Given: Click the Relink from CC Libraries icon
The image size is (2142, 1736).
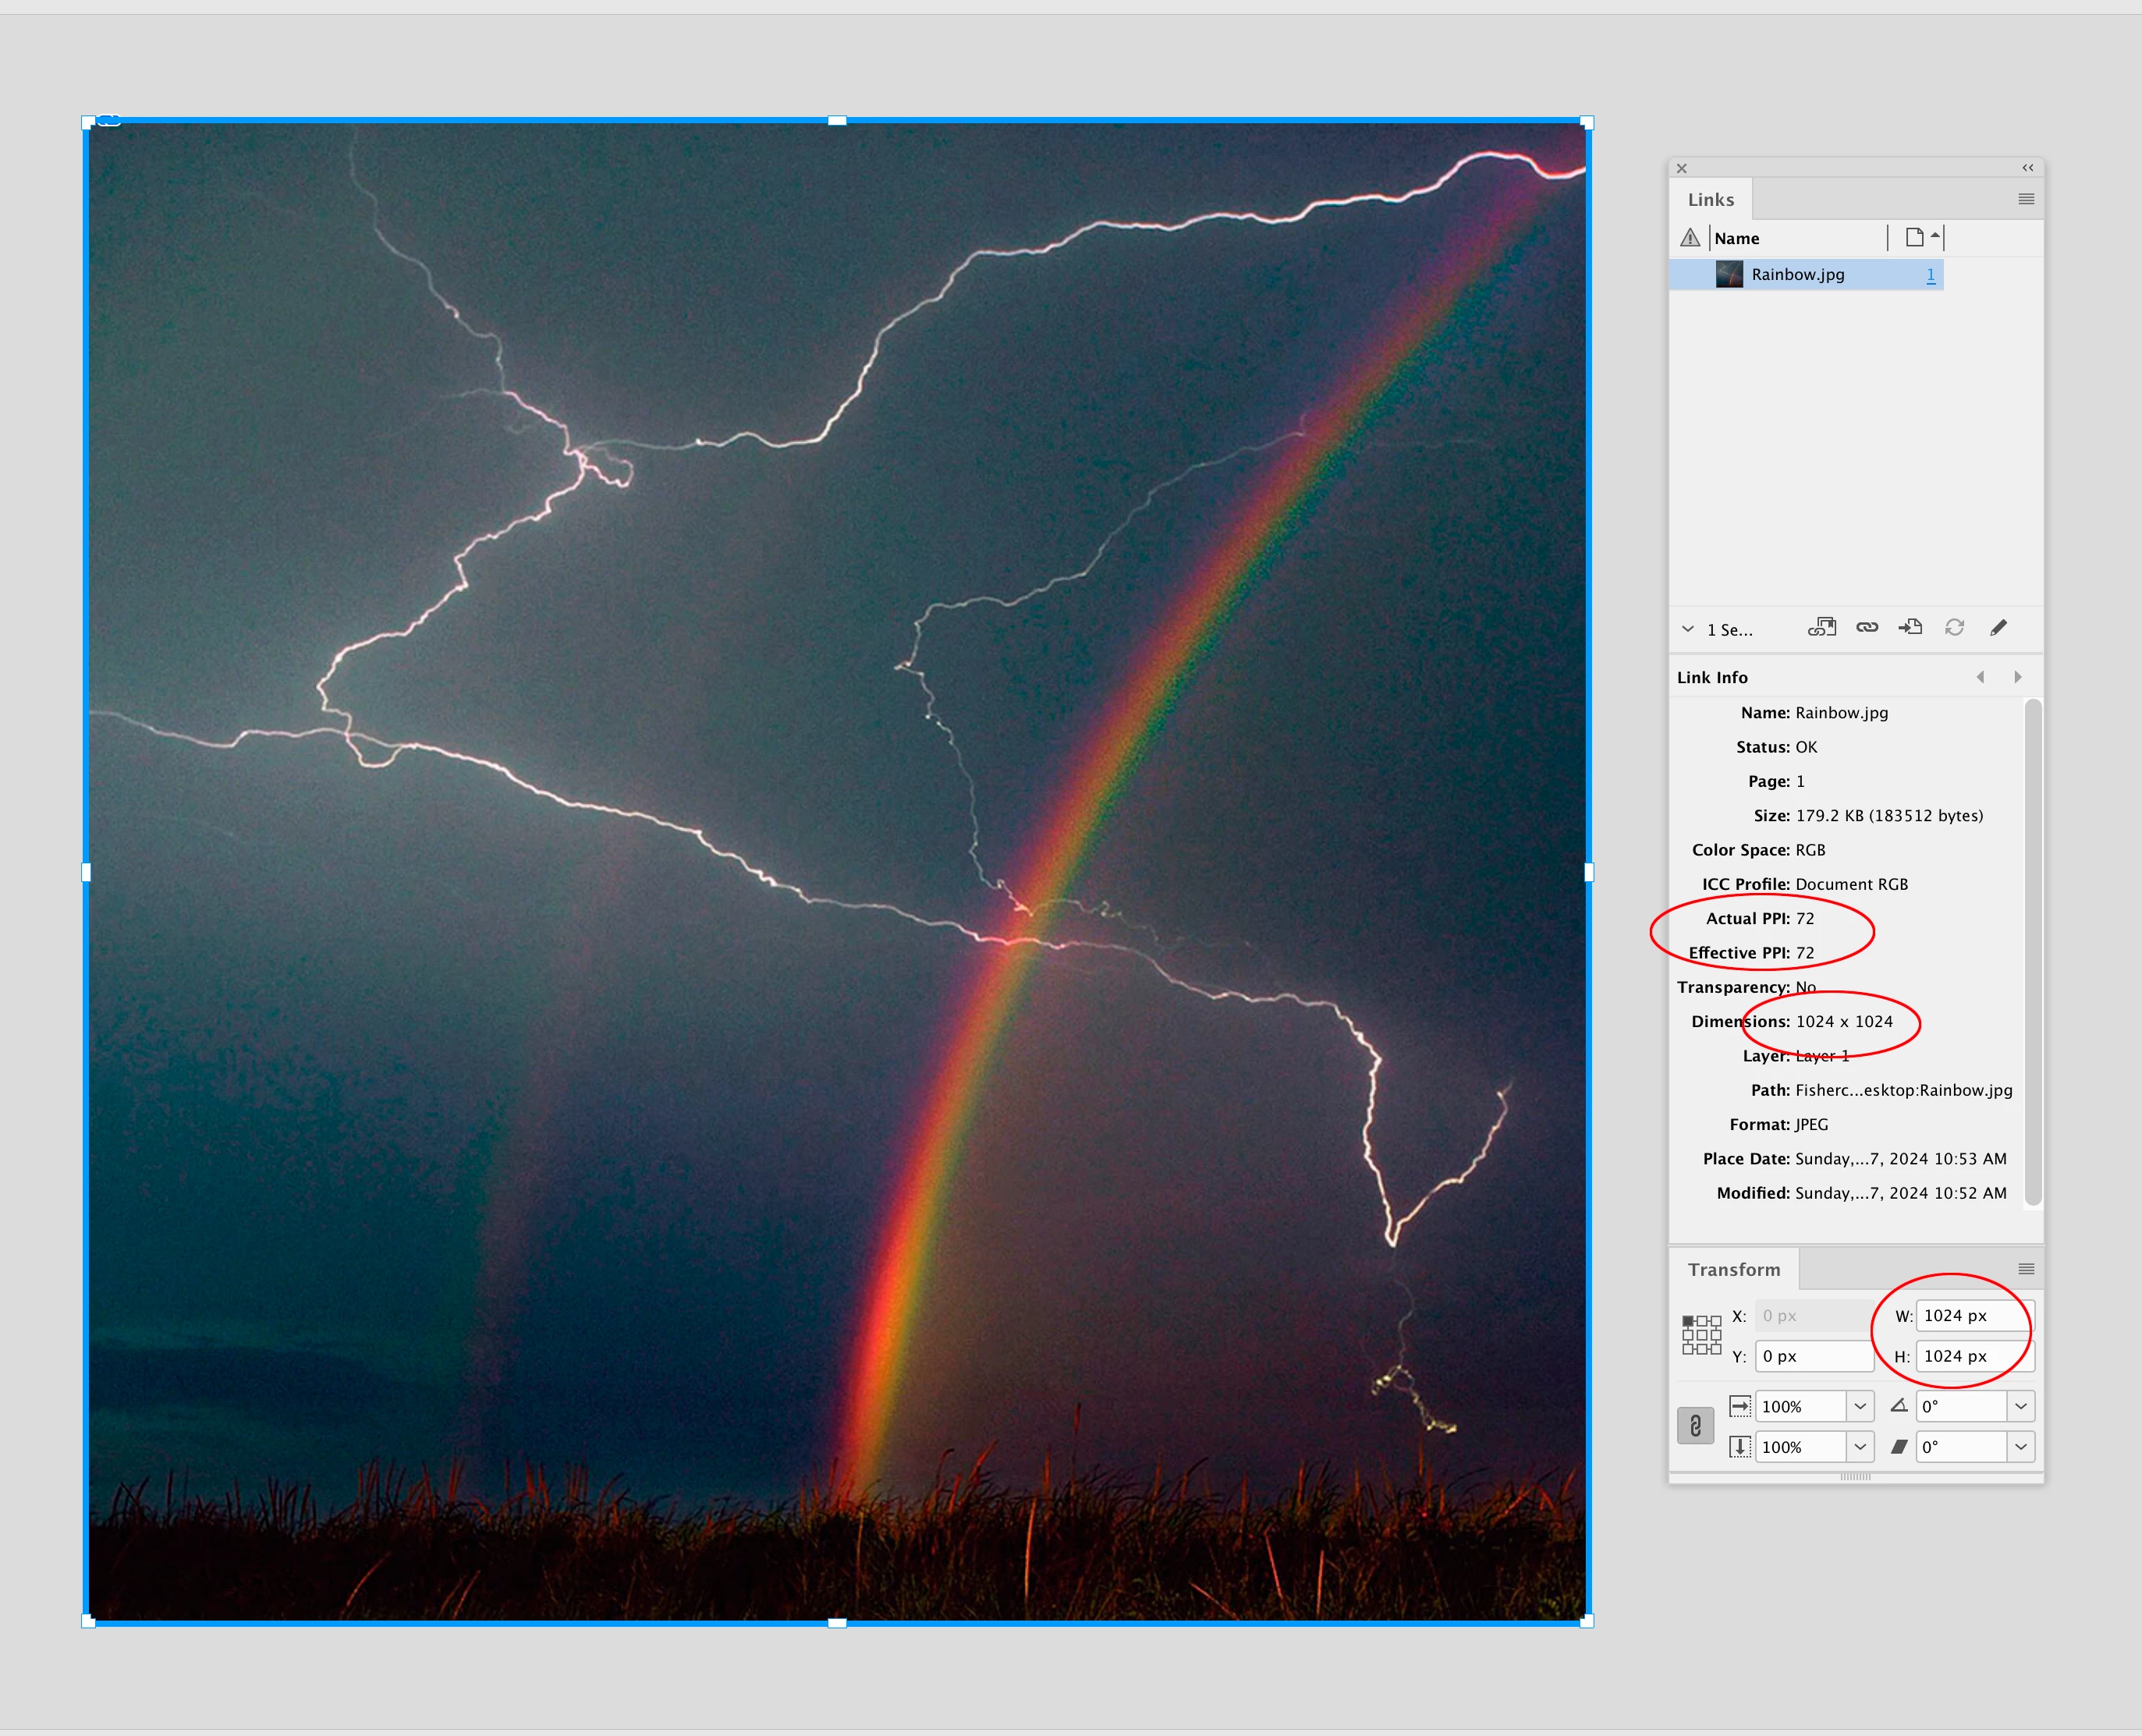Looking at the screenshot, I should pyautogui.click(x=1821, y=627).
